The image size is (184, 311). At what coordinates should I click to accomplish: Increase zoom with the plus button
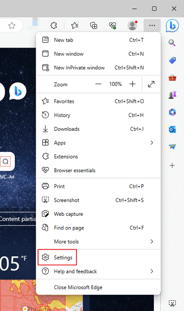[x=133, y=84]
